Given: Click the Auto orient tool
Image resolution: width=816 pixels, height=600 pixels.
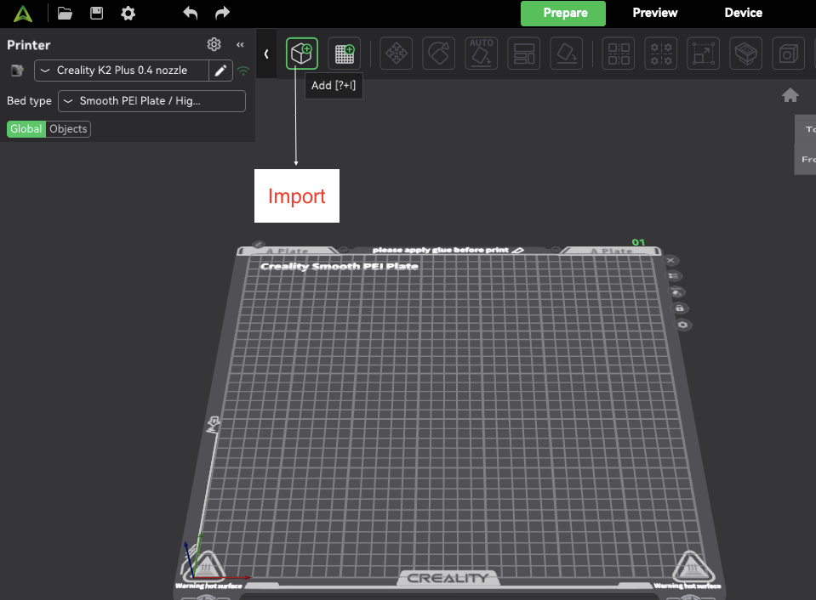Looking at the screenshot, I should pyautogui.click(x=481, y=53).
